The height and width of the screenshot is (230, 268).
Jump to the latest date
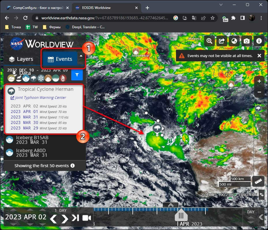point(75,218)
